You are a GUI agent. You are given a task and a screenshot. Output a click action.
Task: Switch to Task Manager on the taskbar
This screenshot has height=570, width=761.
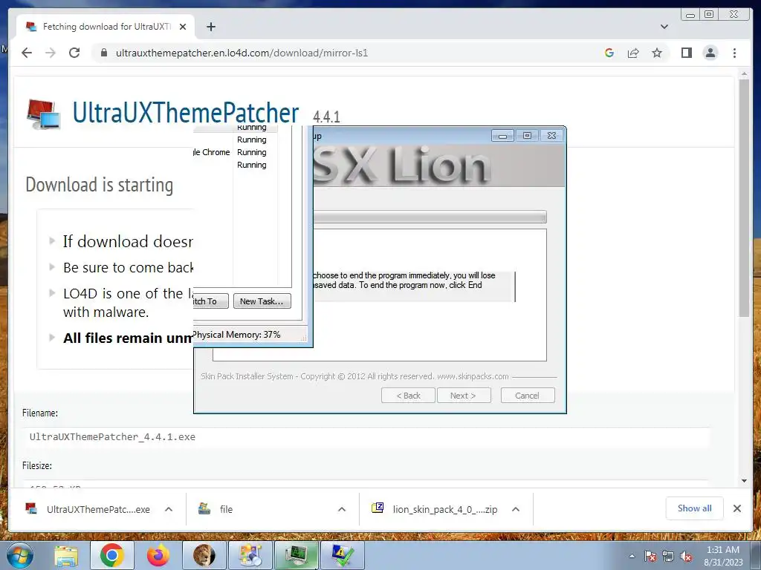click(x=296, y=555)
